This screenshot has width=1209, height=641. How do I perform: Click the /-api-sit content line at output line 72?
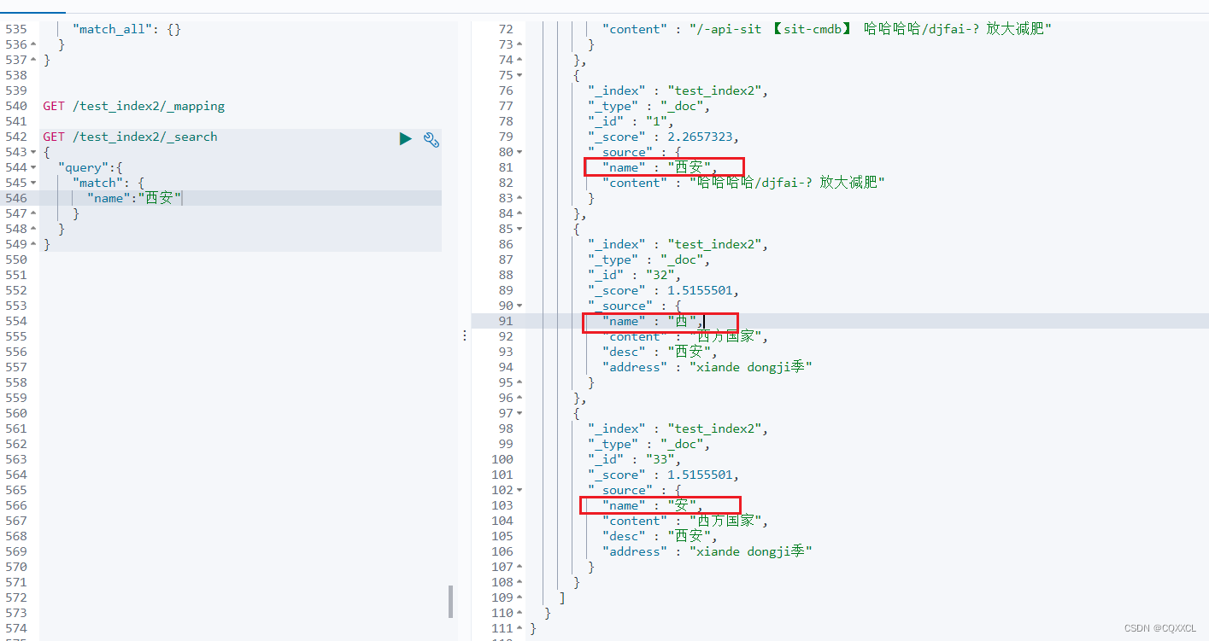point(827,29)
